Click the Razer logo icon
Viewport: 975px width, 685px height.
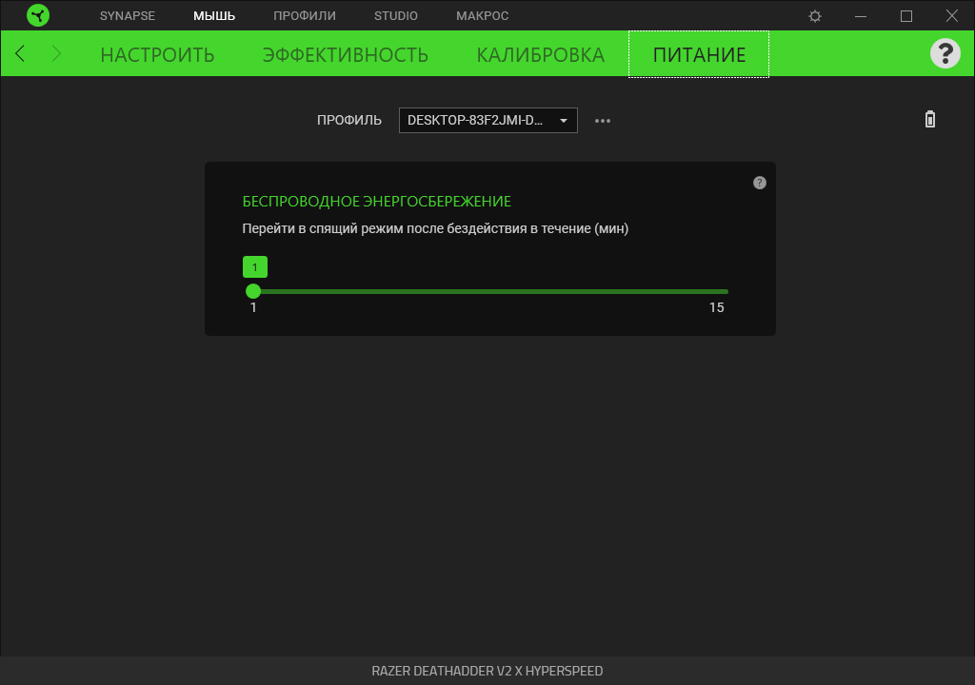[38, 15]
